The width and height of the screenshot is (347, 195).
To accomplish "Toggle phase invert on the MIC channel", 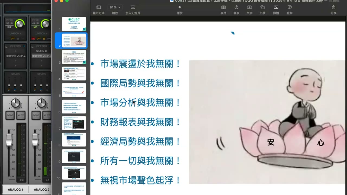I will coord(45,39).
